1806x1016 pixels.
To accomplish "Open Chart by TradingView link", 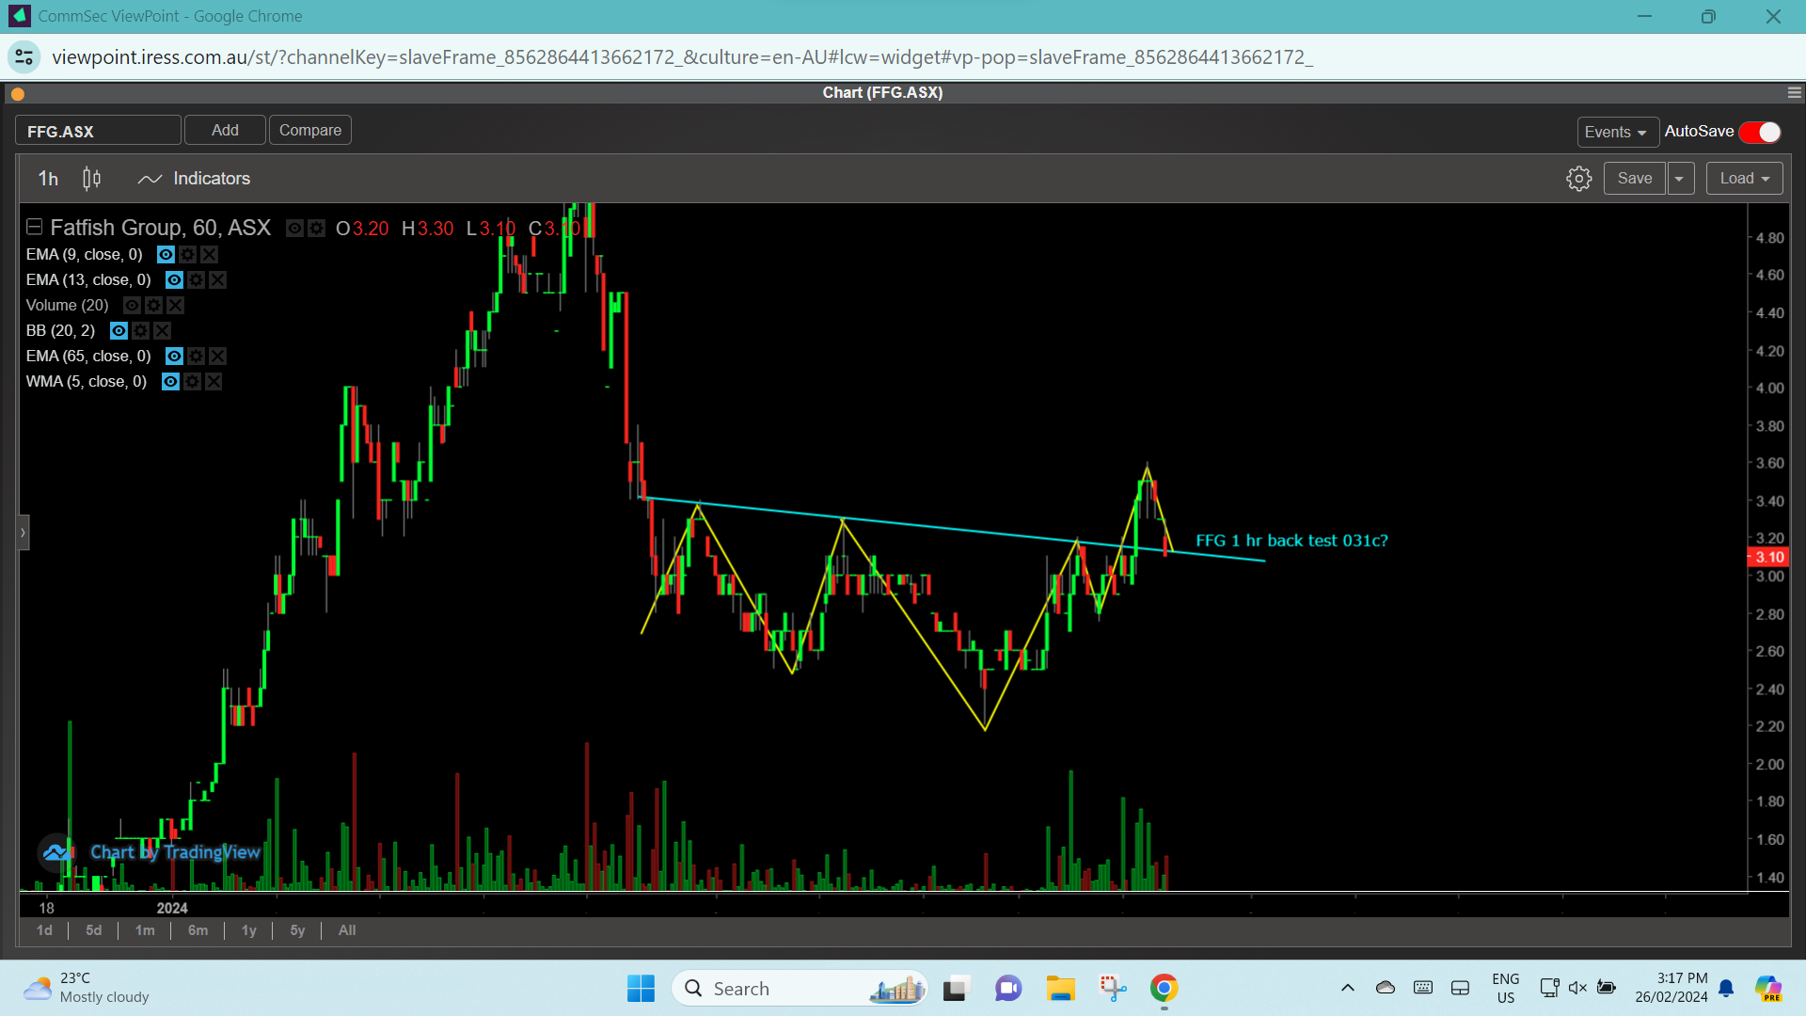I will tap(175, 852).
